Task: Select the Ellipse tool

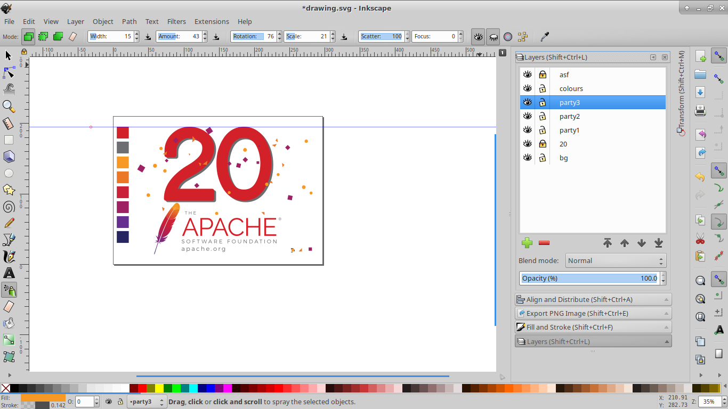Action: 9,173
